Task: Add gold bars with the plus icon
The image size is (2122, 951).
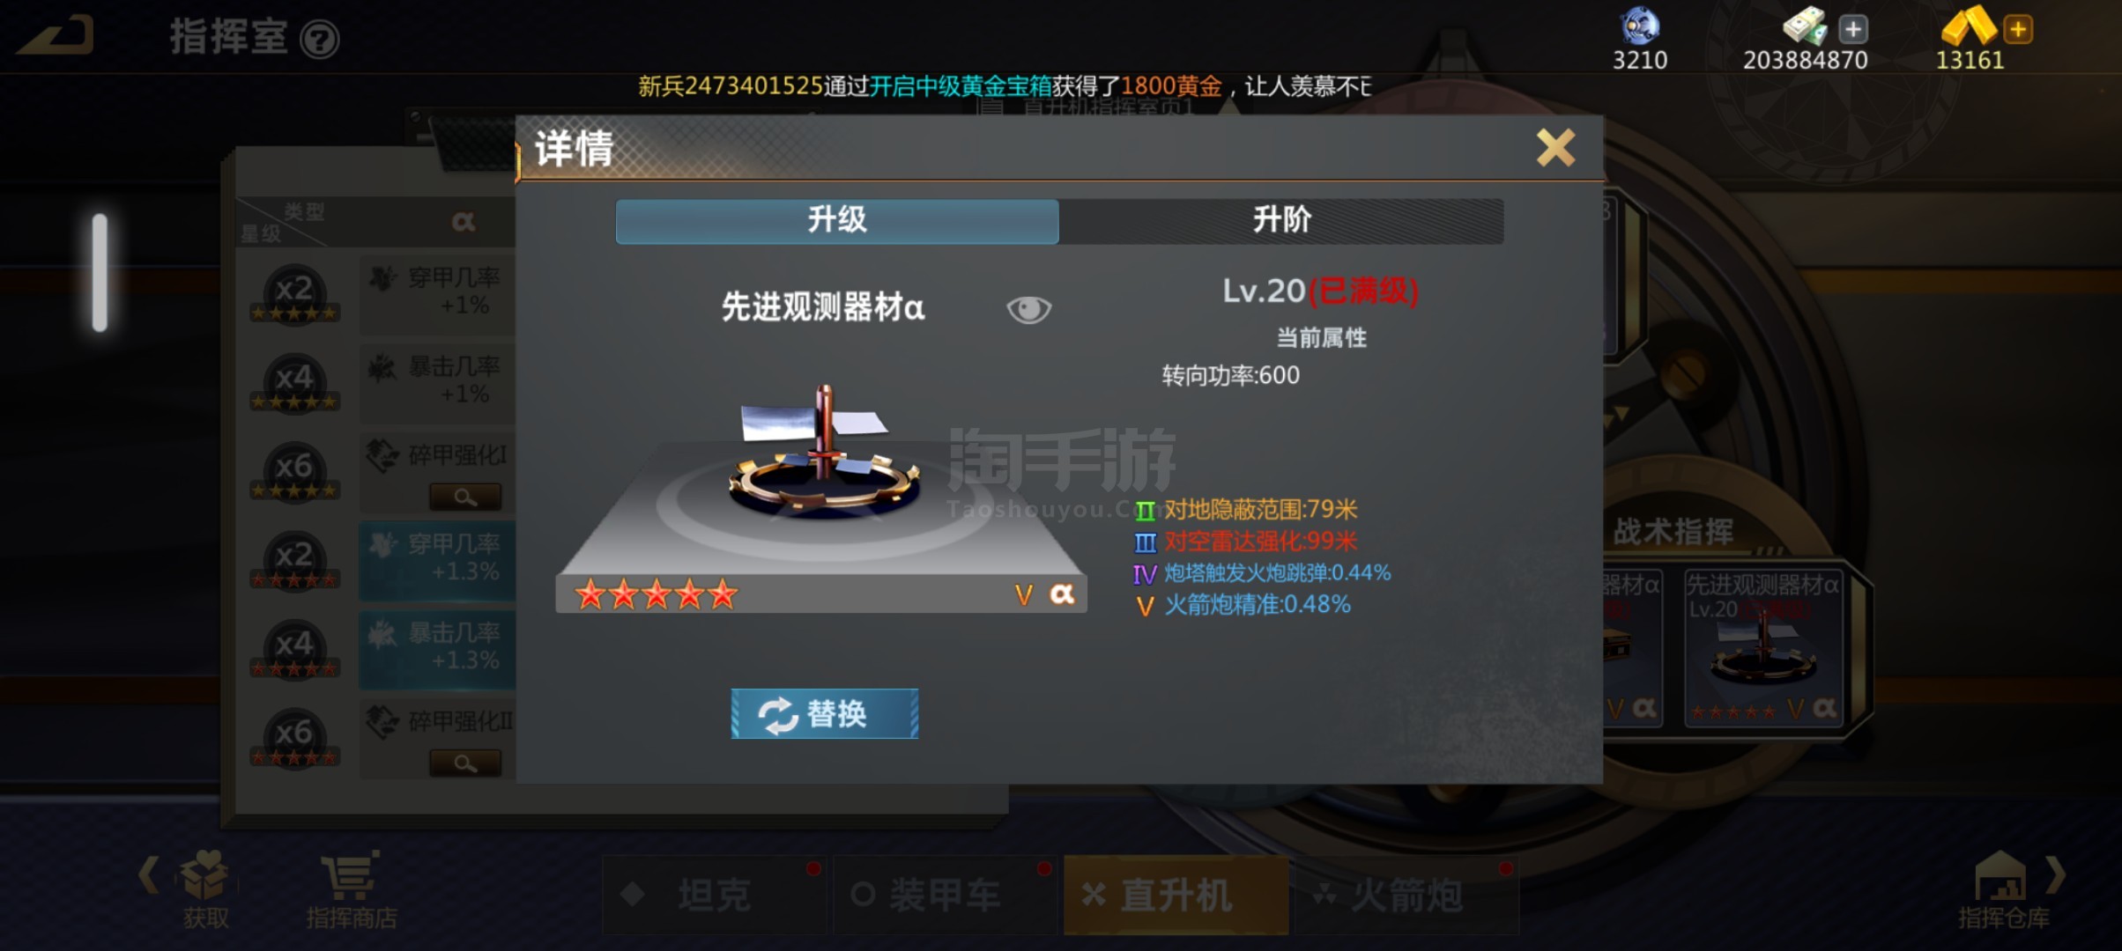Action: pyautogui.click(x=2018, y=29)
